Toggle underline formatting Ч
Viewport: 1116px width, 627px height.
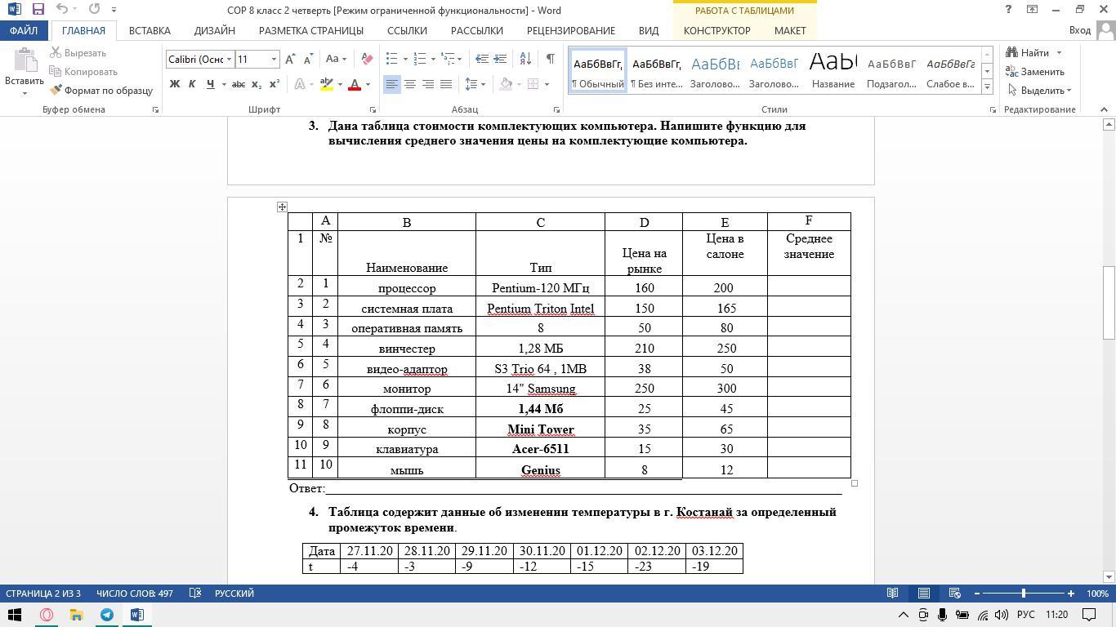pos(210,84)
